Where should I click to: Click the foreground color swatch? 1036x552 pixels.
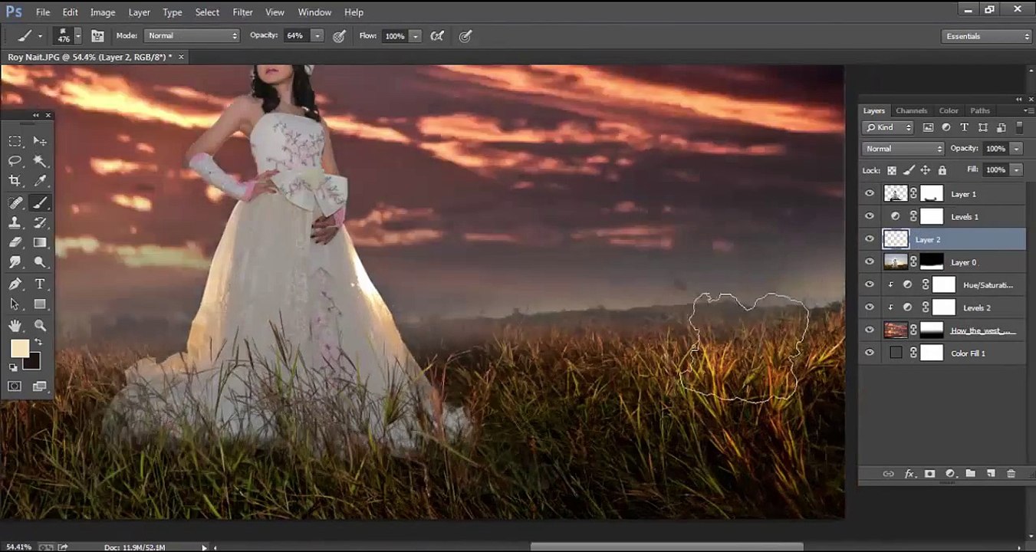click(19, 350)
